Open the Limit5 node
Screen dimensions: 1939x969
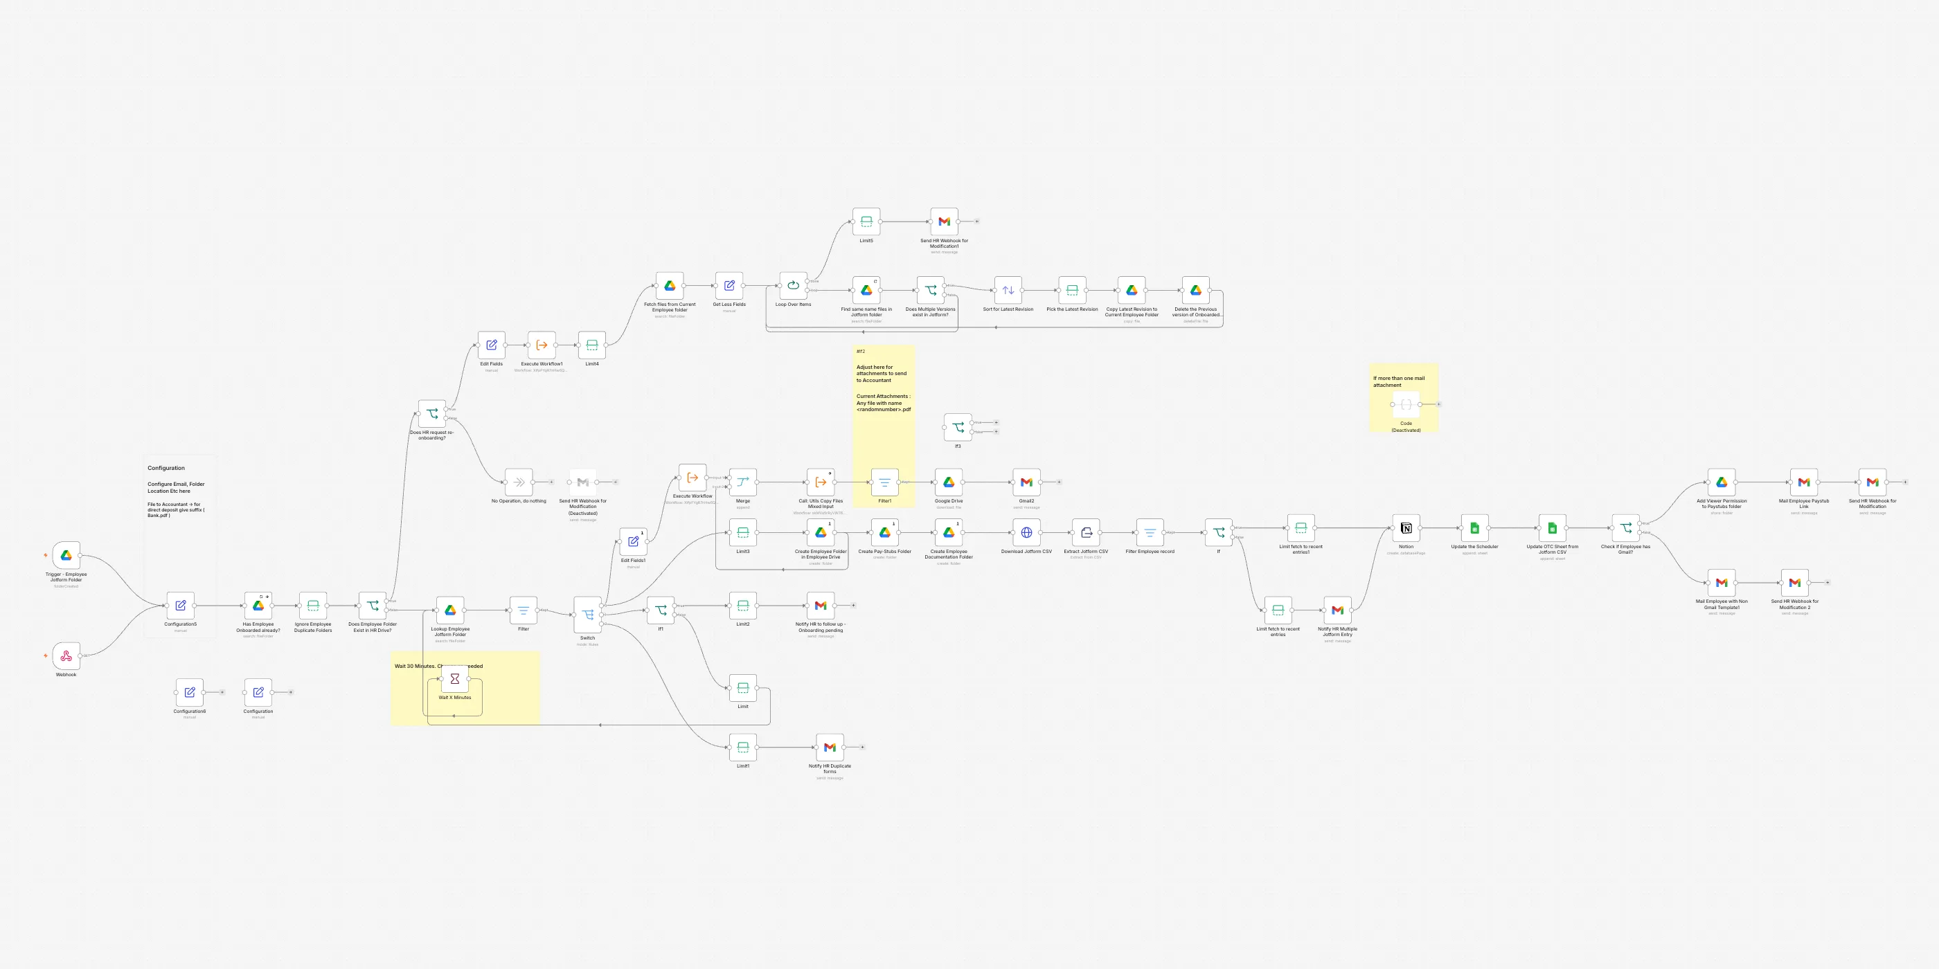pos(866,222)
